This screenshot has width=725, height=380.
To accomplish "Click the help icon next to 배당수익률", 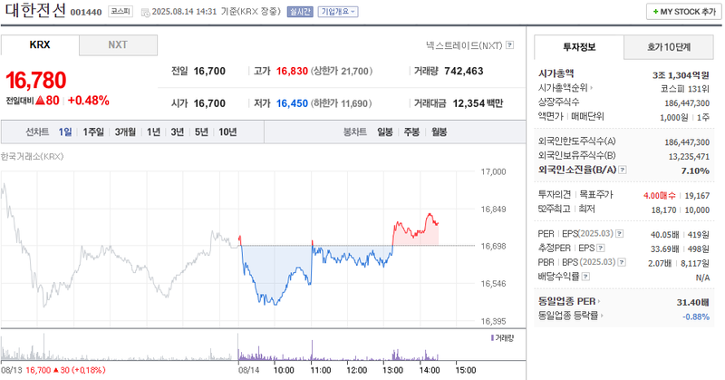I will coord(585,277).
